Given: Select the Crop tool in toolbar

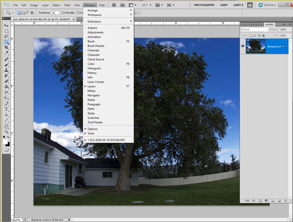Looking at the screenshot, I should coord(6,48).
